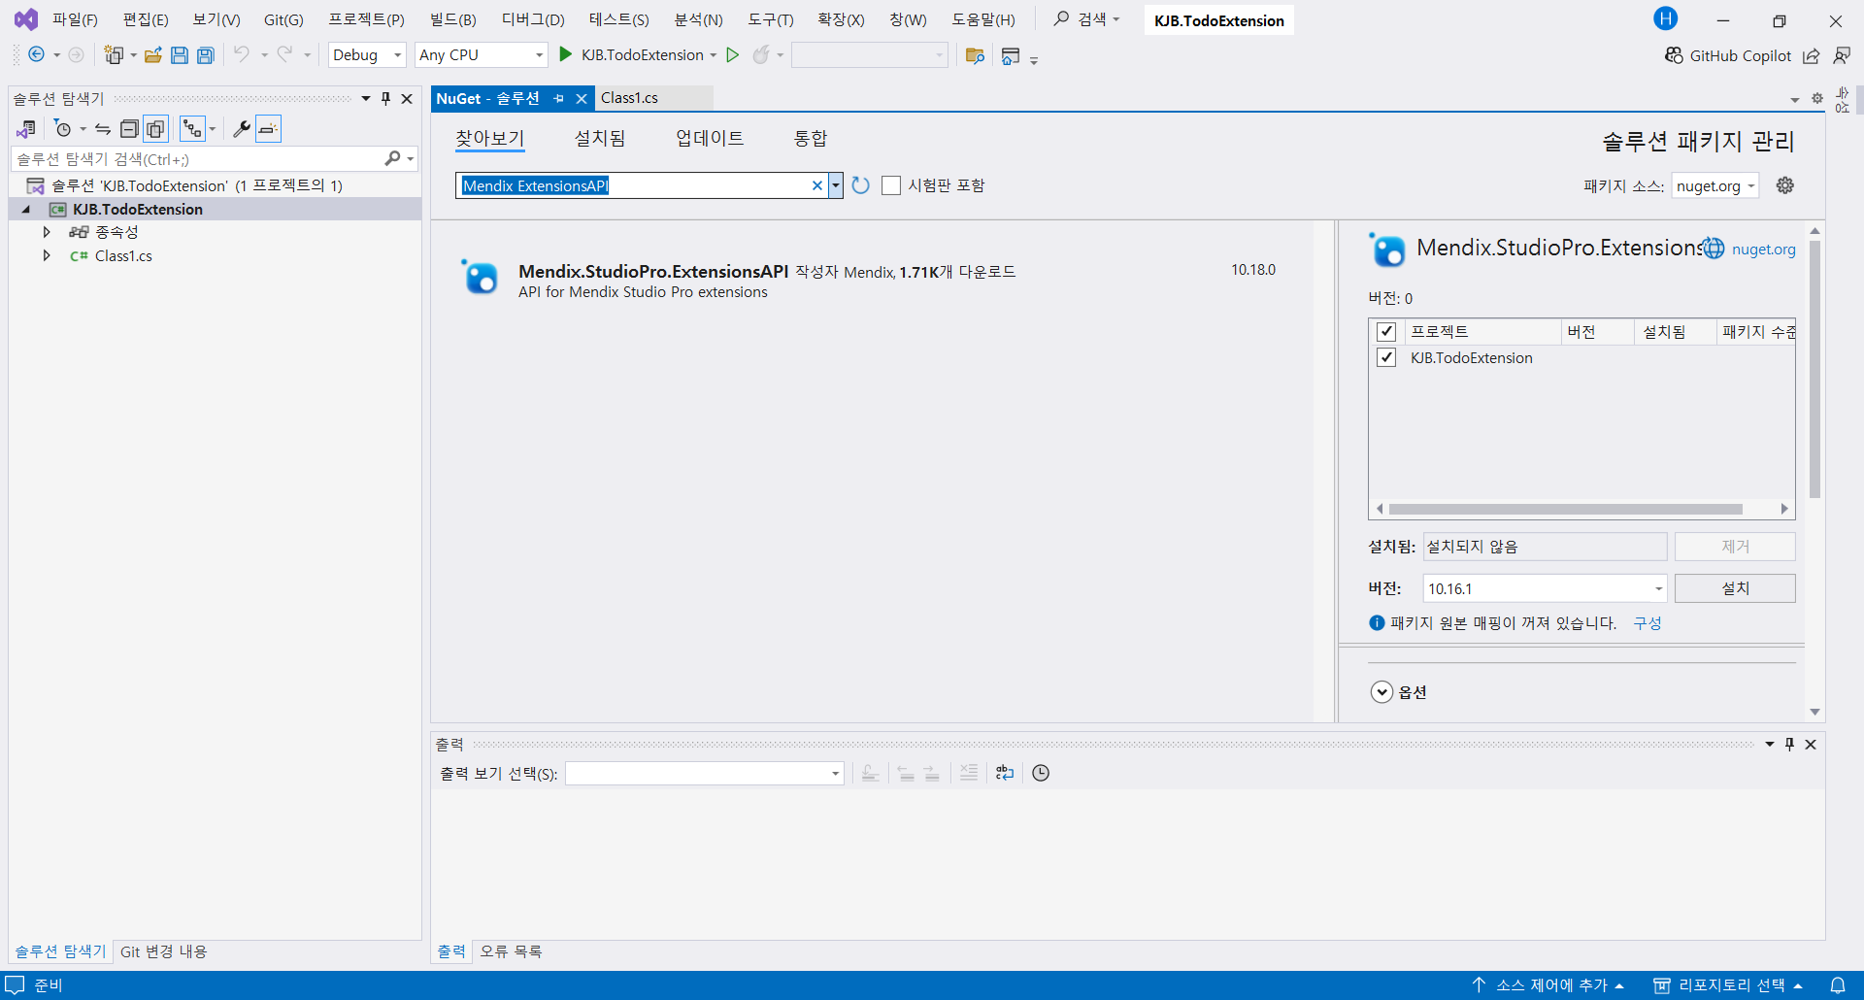Image resolution: width=1864 pixels, height=1000 pixels.
Task: Collapse the KJB.TodoExtension project node
Action: click(26, 209)
